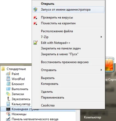Click the Звукозапись microphone icon
The width and height of the screenshot is (116, 121).
click(8, 99)
